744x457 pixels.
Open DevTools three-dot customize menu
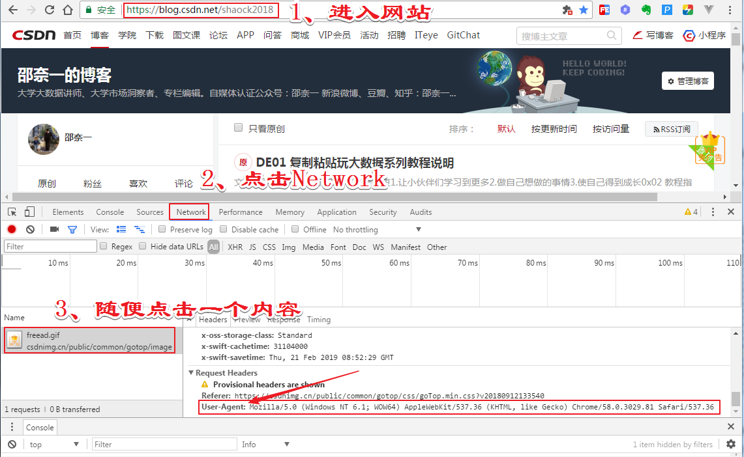(713, 212)
